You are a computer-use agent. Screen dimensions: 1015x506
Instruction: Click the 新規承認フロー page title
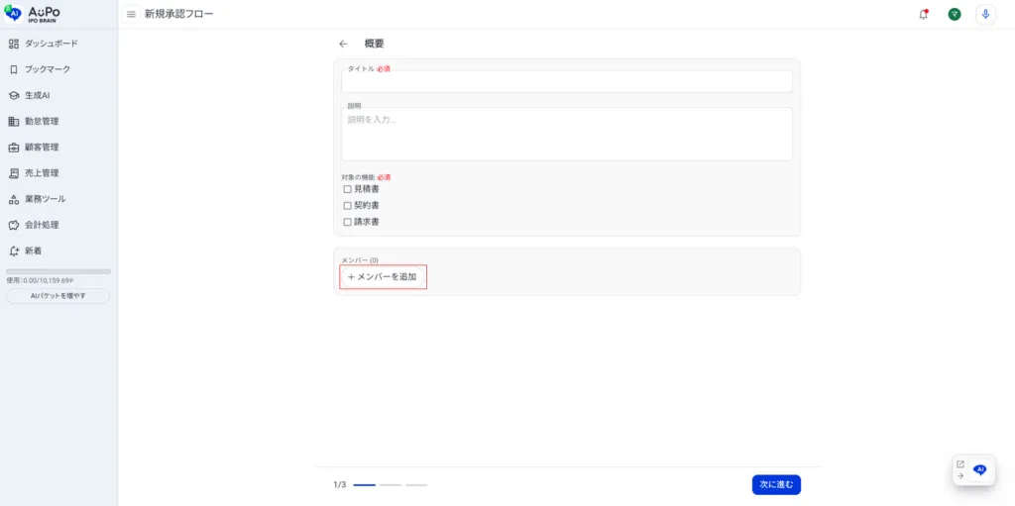click(x=179, y=14)
